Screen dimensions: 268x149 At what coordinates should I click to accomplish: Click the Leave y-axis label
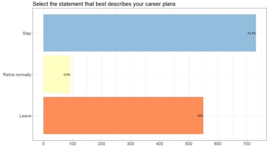click(x=25, y=116)
